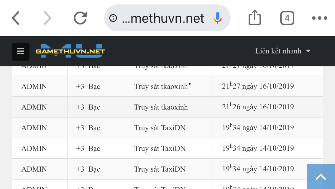The width and height of the screenshot is (335, 189).
Task: Select the 21h27 Truy sát tkaoxinh cell
Action: 161,87
